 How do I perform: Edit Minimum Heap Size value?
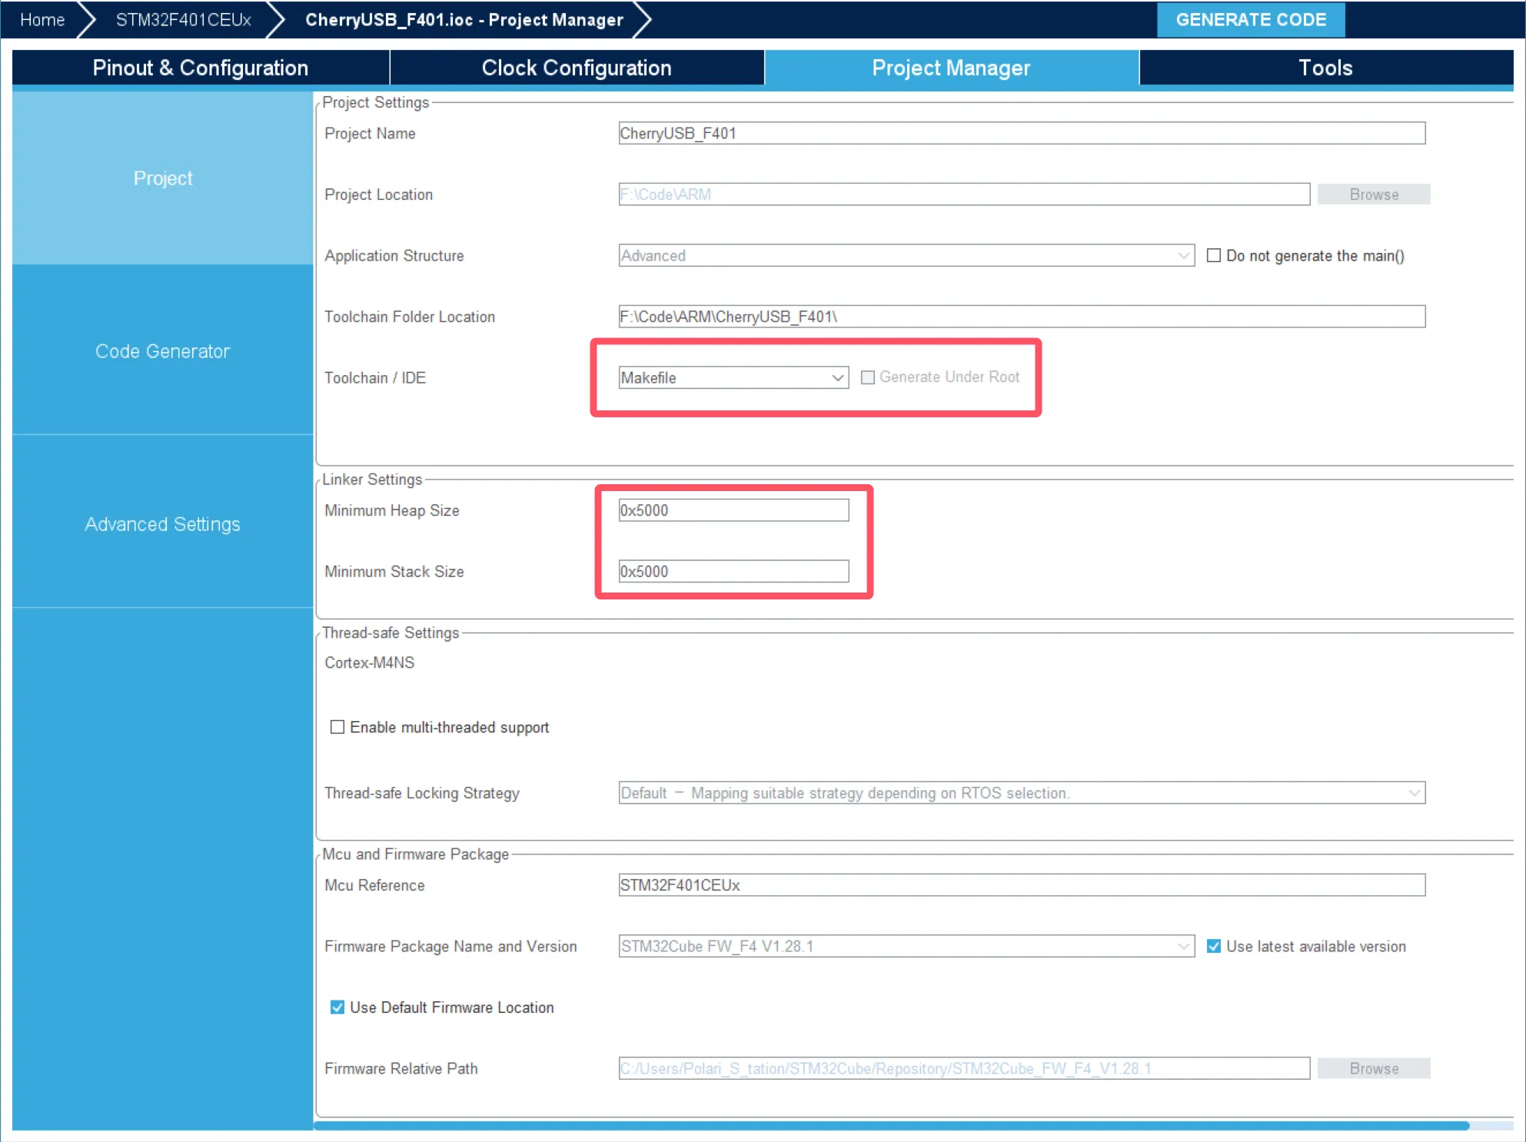pos(733,510)
